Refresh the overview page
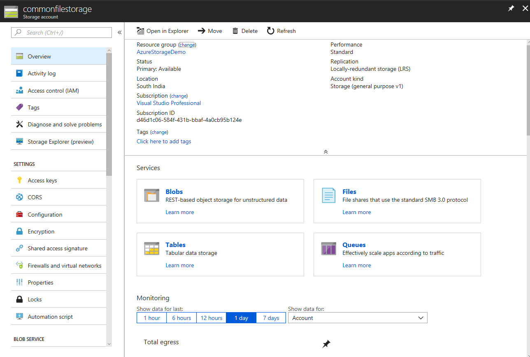Screen dimensions: 530x357 (x=281, y=31)
